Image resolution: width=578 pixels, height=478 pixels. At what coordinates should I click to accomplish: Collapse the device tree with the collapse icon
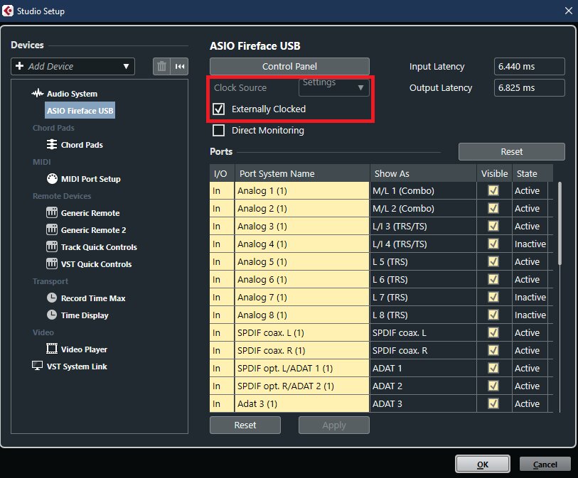point(179,66)
